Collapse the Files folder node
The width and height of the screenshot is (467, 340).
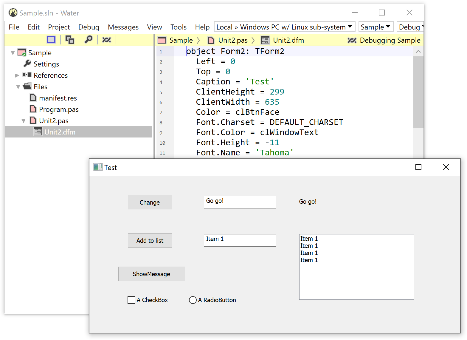click(x=18, y=87)
